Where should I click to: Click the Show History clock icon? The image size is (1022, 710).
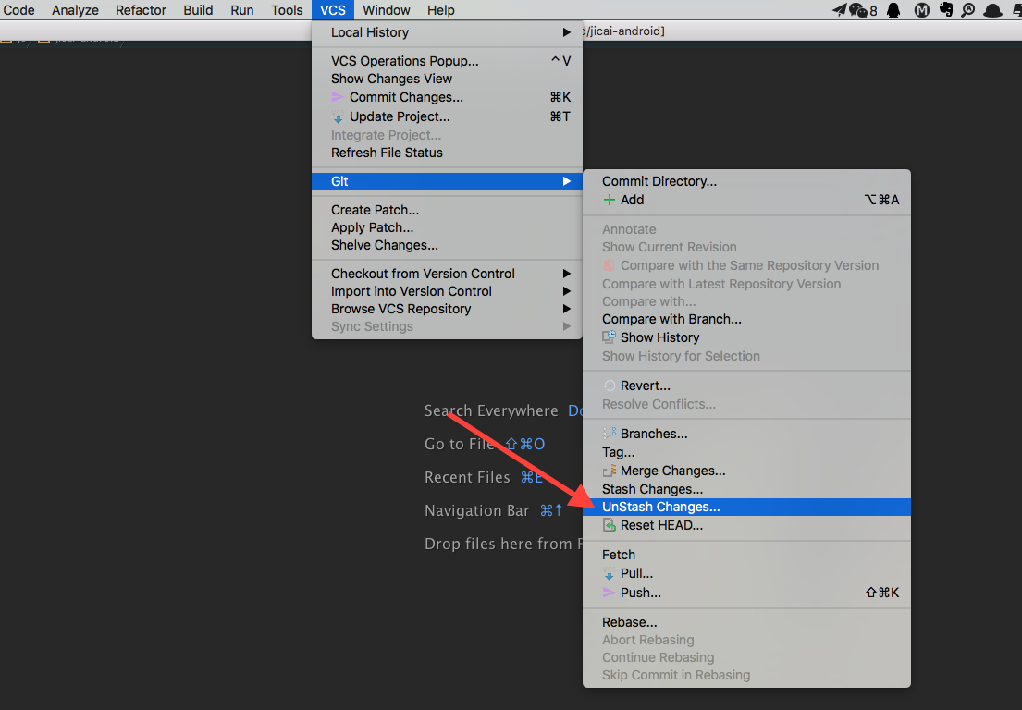[x=609, y=337]
